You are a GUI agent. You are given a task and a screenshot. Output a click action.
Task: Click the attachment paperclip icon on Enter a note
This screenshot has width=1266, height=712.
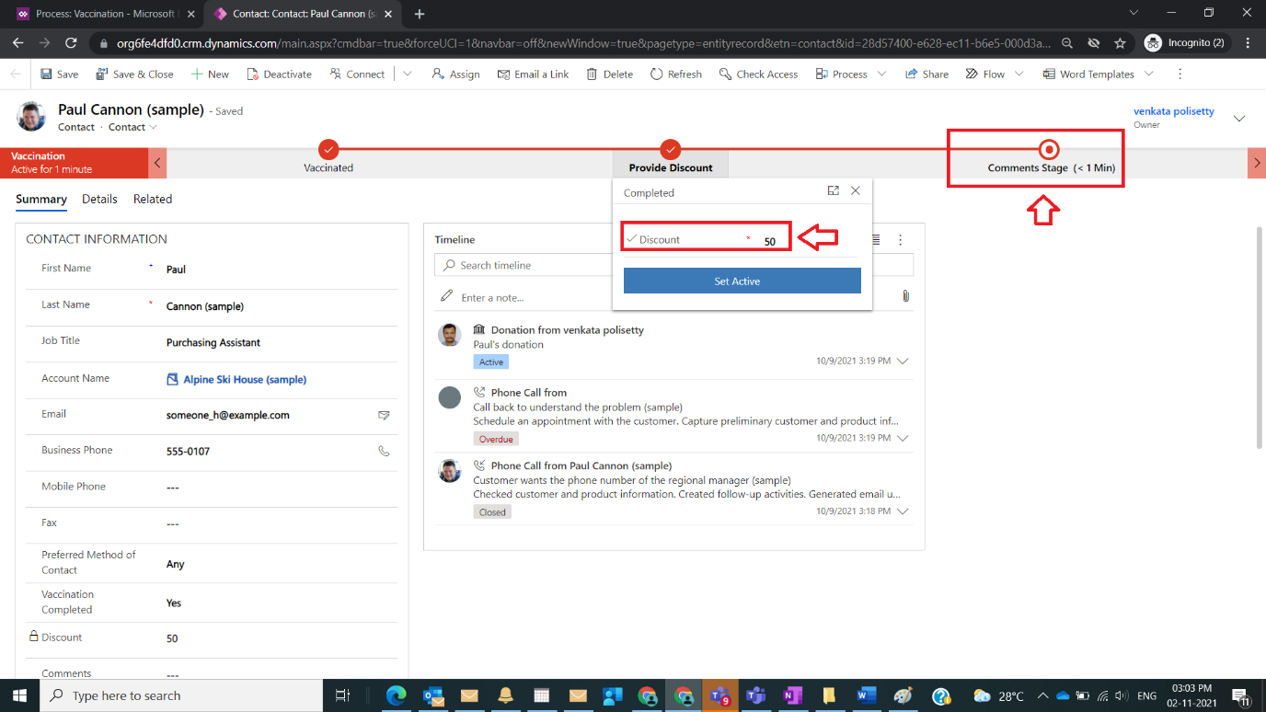[x=905, y=296]
